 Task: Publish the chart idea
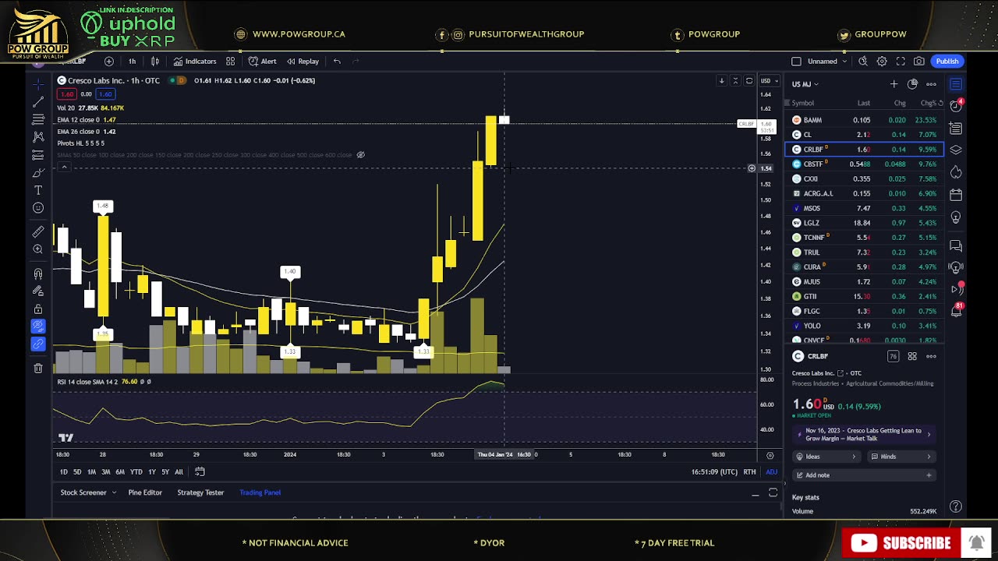pyautogui.click(x=947, y=61)
